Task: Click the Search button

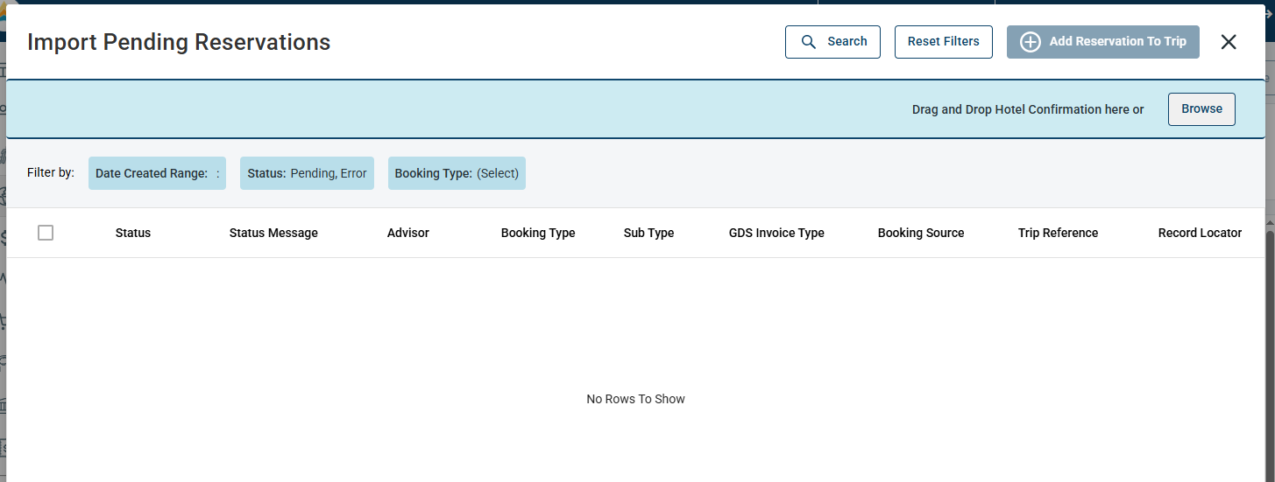Action: tap(832, 42)
